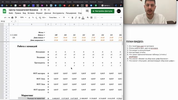Open the Инструменты menu
The width and height of the screenshot is (178, 100).
coord(58,13)
